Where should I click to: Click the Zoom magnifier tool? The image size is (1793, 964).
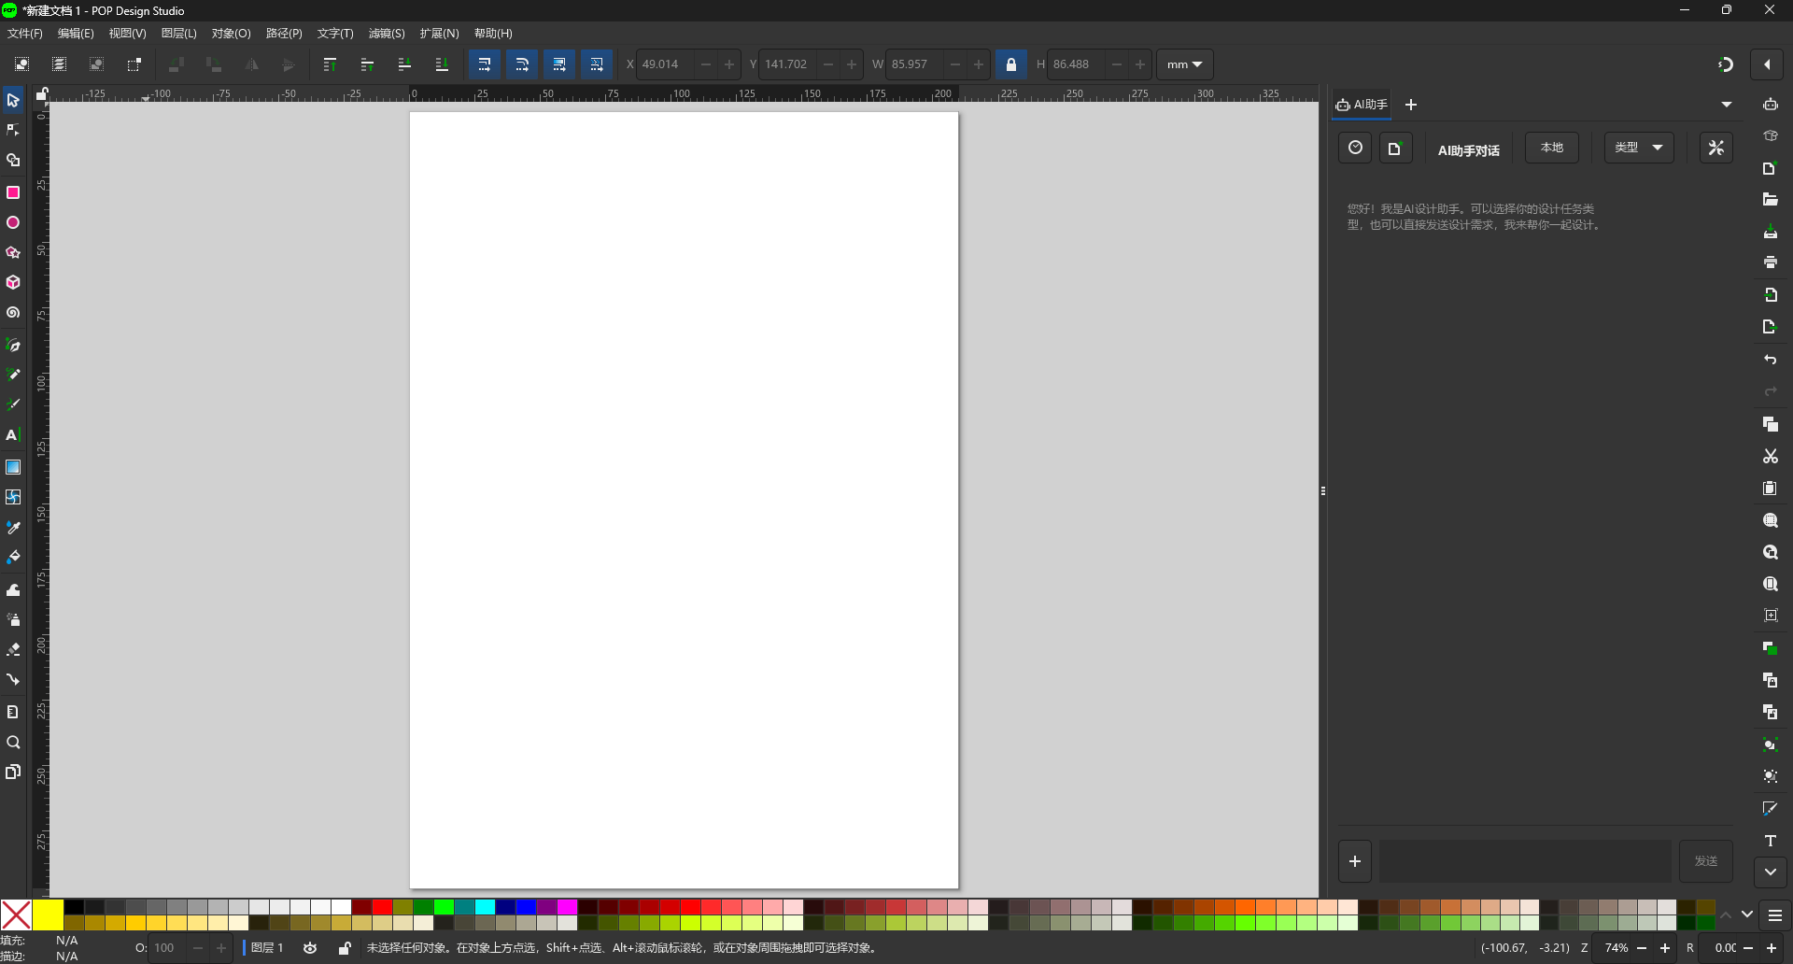tap(13, 743)
